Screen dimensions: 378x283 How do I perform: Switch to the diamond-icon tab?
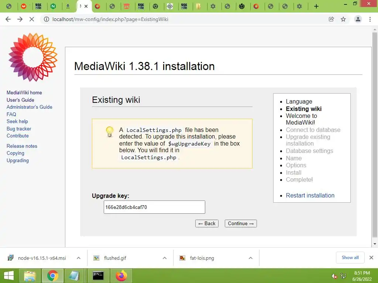click(170, 6)
